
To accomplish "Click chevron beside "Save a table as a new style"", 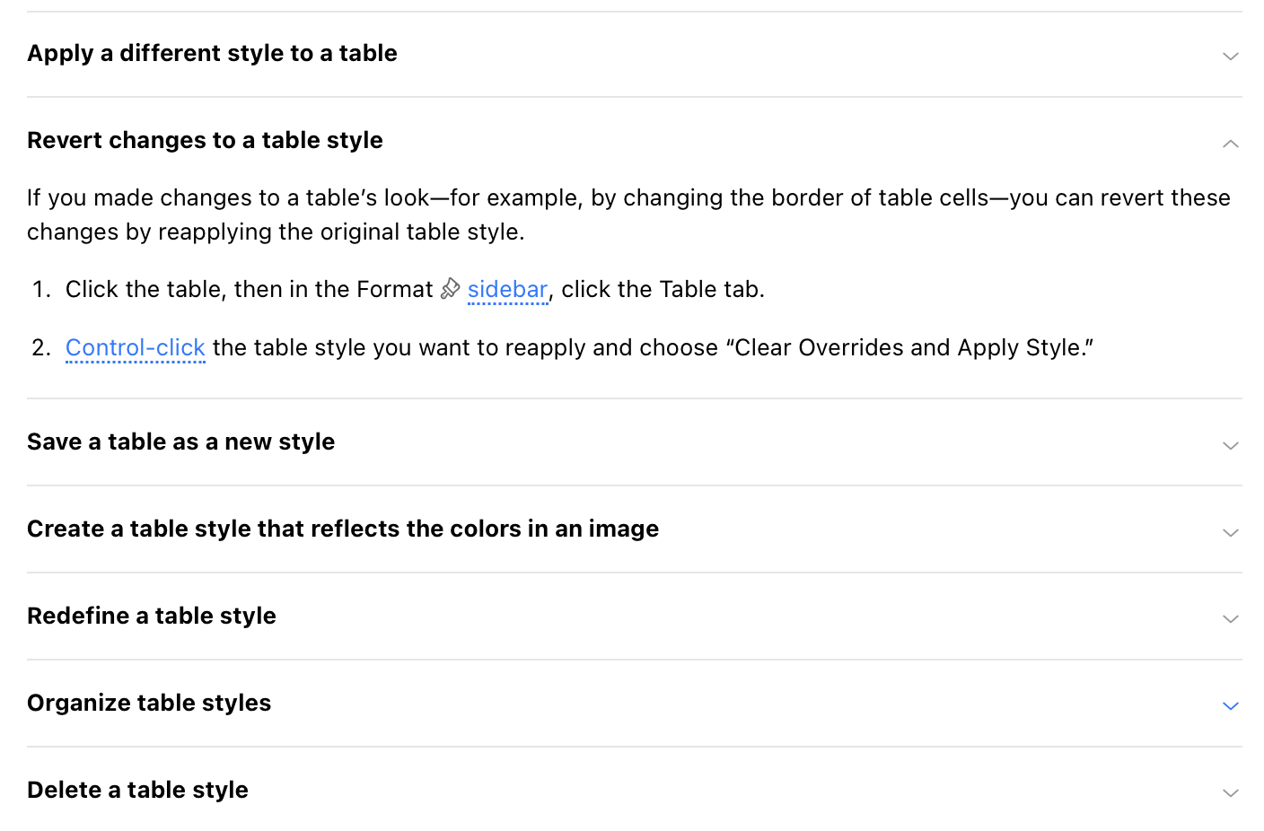I will 1230,445.
